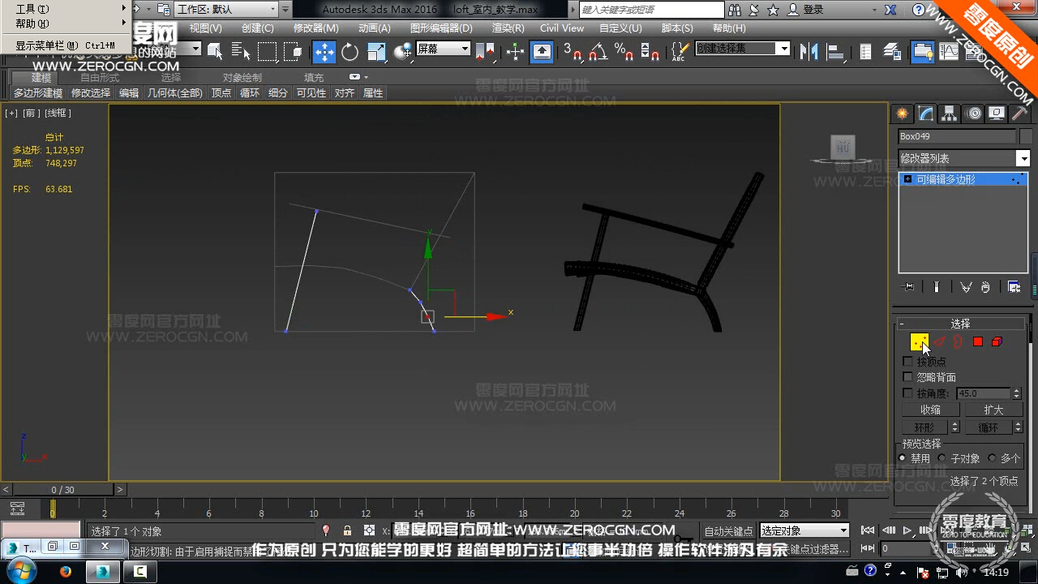Image resolution: width=1038 pixels, height=584 pixels.
Task: Select Element sub-object level icon
Action: [x=997, y=341]
